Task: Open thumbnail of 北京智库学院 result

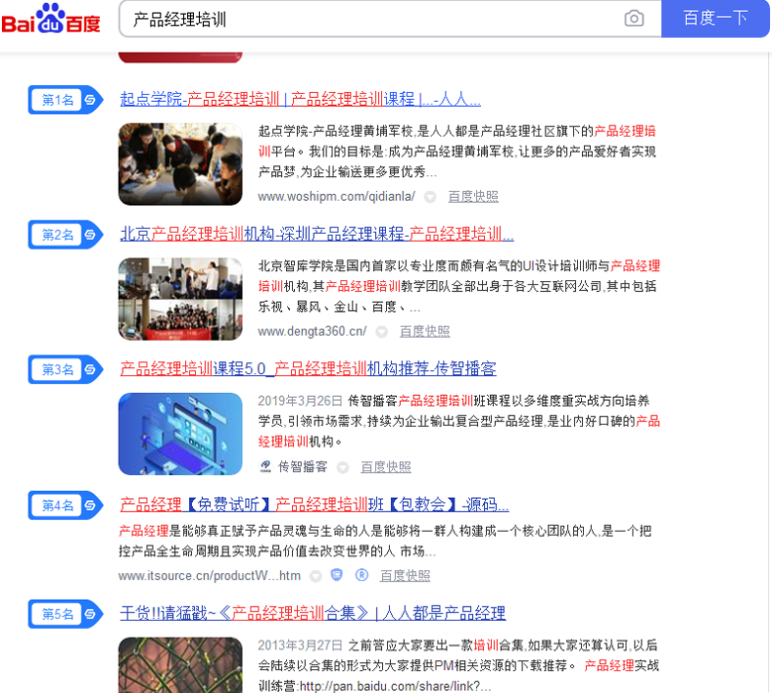Action: (x=180, y=299)
